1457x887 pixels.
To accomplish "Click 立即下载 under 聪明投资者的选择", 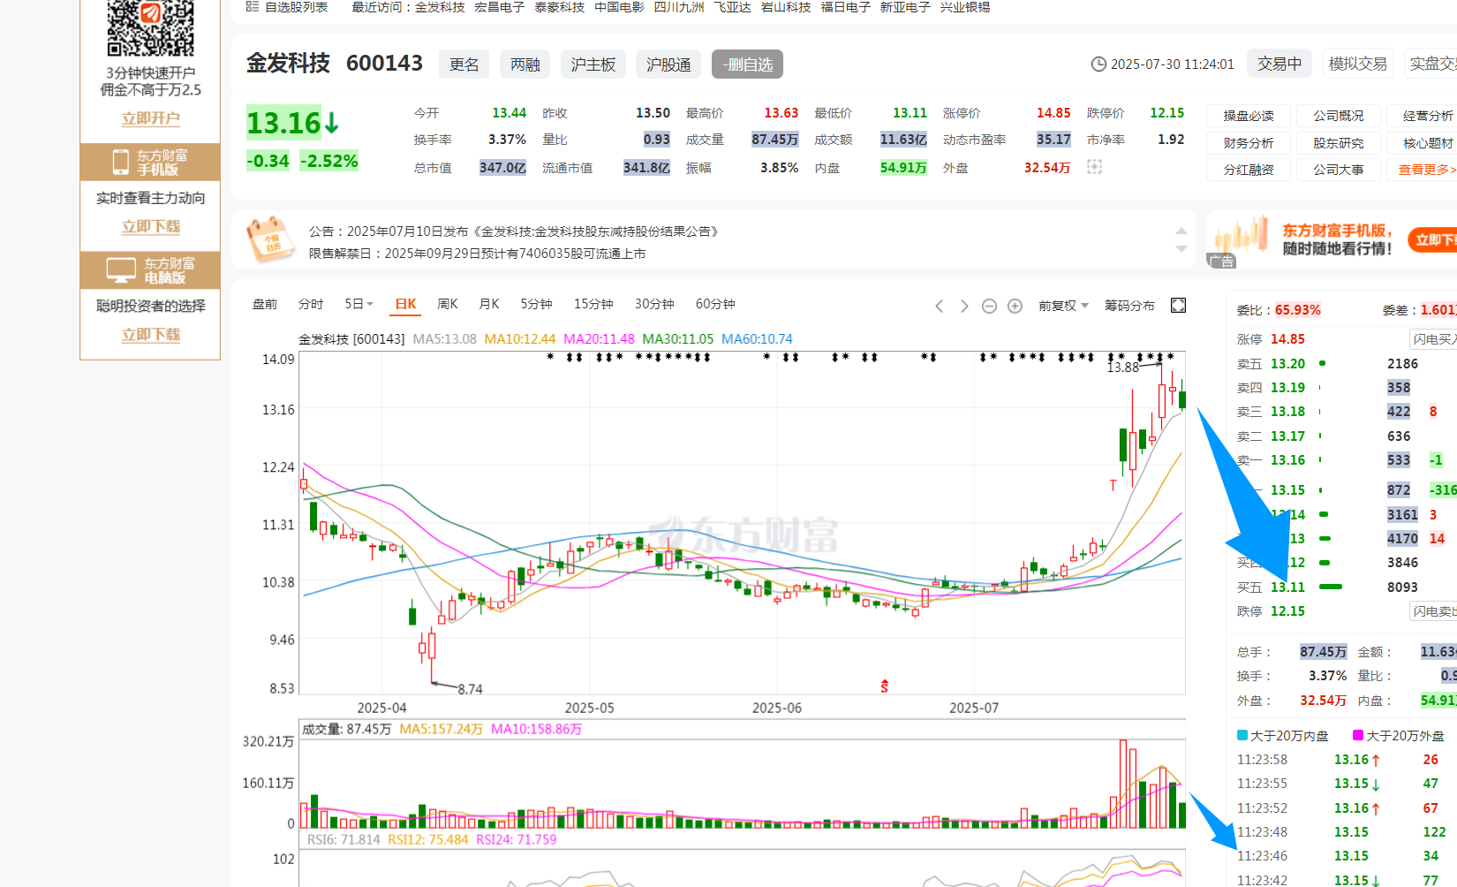I will pyautogui.click(x=151, y=334).
